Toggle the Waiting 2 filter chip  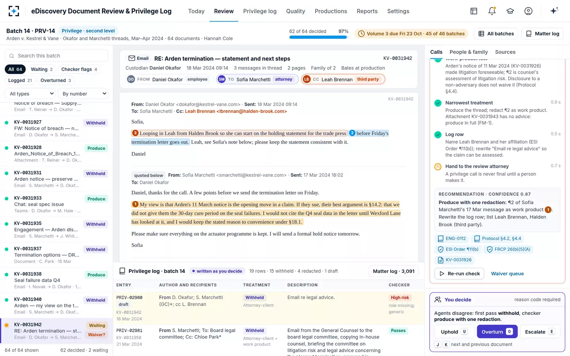click(42, 69)
